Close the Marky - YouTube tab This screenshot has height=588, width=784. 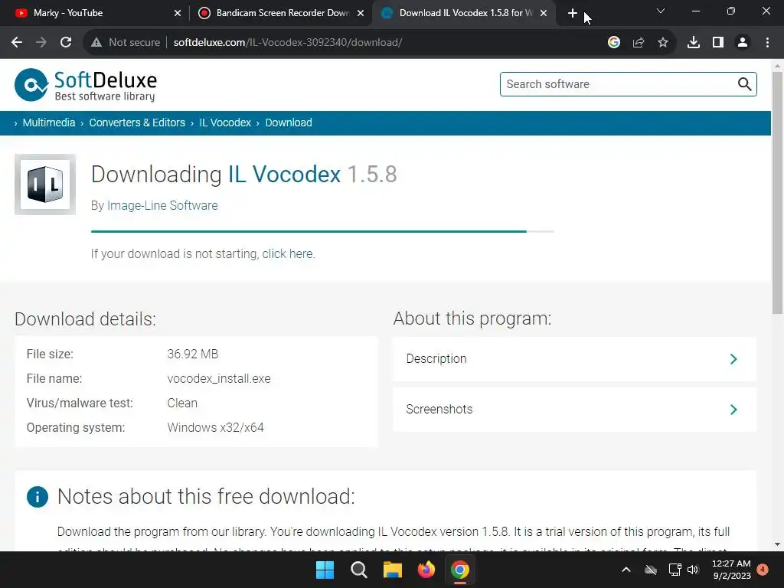coord(178,14)
